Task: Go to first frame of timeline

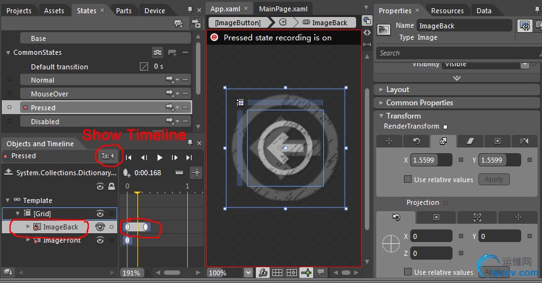Action: click(129, 158)
